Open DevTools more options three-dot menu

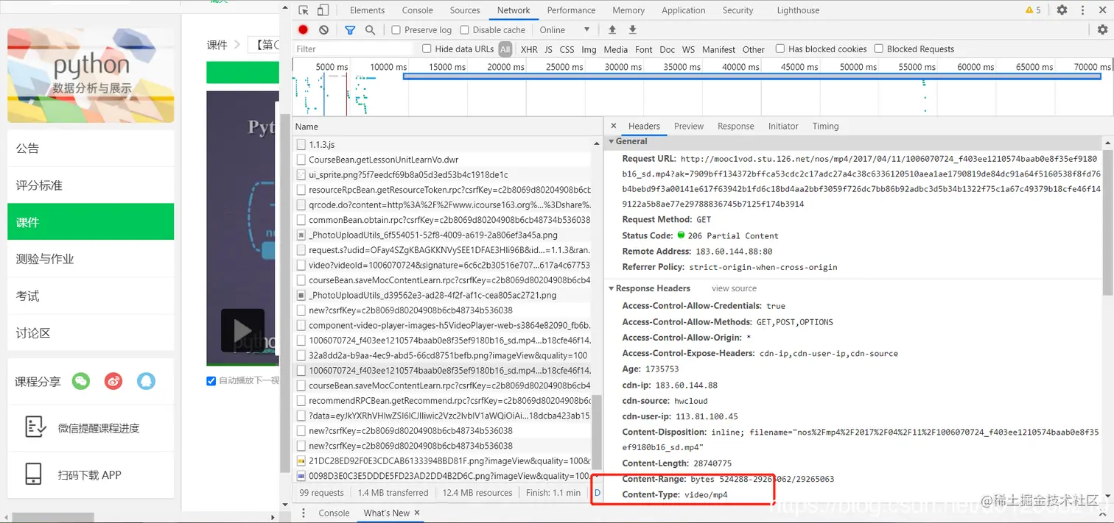pyautogui.click(x=1082, y=10)
